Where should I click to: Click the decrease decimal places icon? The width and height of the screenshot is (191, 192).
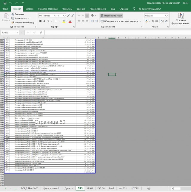[166, 21]
